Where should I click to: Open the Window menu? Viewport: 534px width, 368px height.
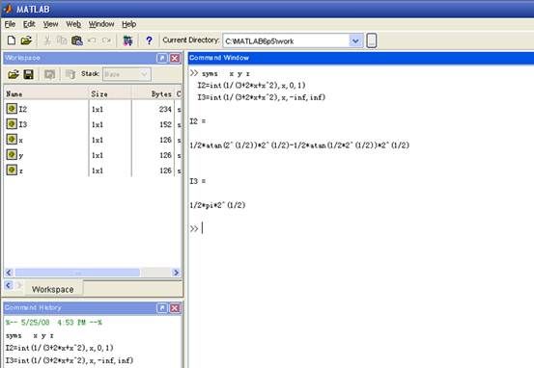(101, 24)
